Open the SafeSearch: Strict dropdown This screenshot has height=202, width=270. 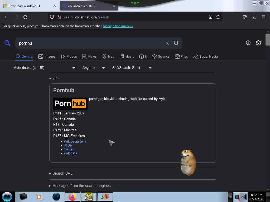click(132, 68)
